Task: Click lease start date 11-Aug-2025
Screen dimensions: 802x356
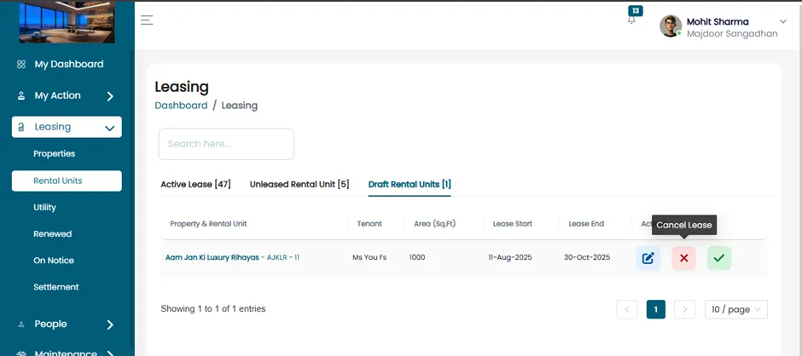Action: point(510,257)
